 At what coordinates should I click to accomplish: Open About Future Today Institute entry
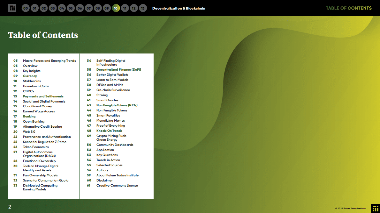[x=117, y=175]
